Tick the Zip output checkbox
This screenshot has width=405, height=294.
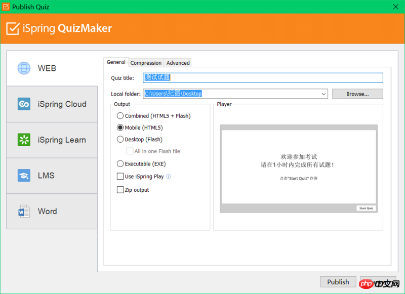(x=120, y=190)
